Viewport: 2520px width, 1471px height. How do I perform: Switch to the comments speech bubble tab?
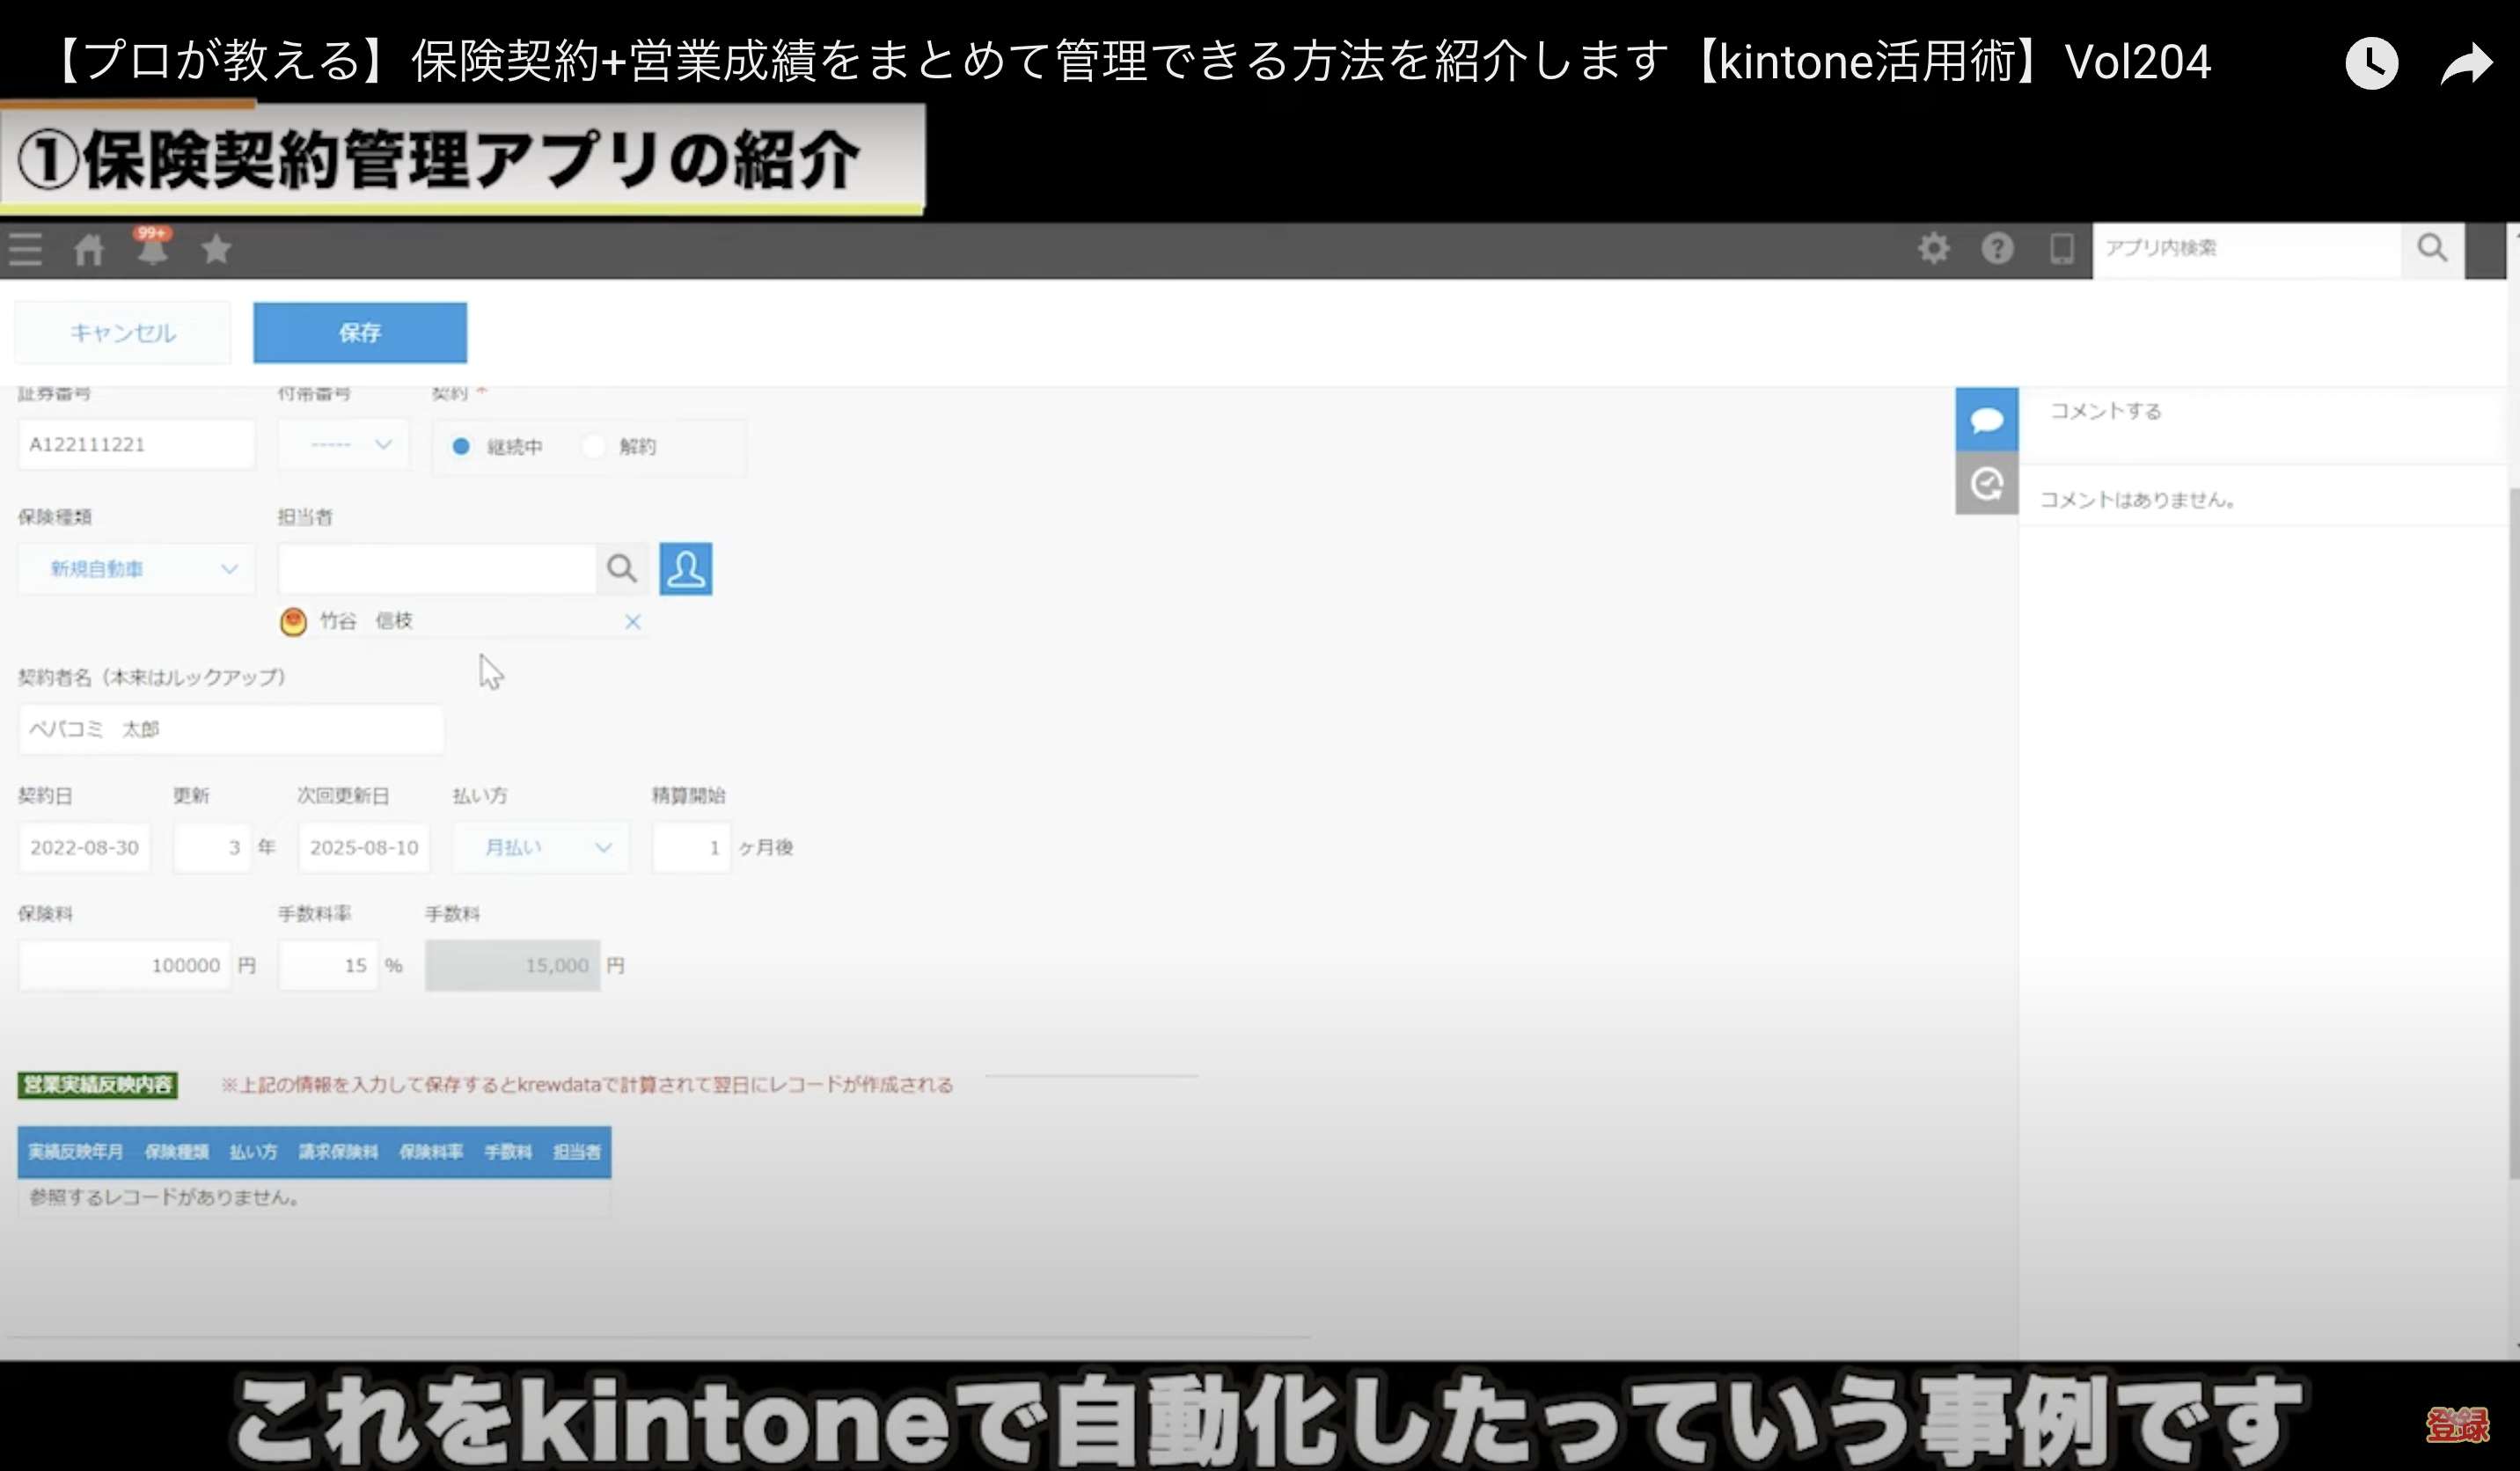point(1986,420)
